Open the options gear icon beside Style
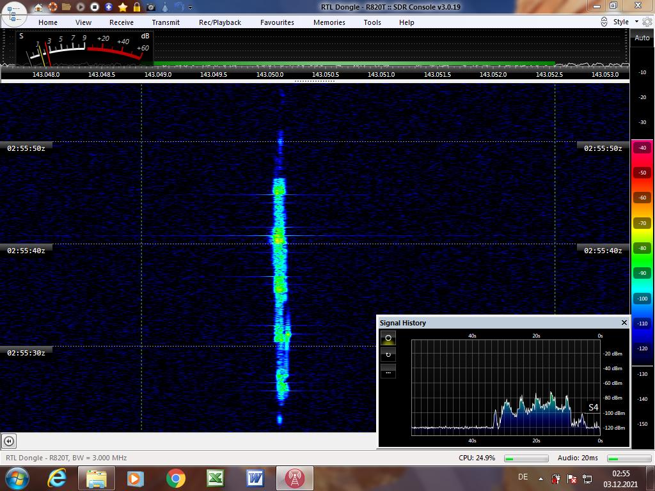The height and width of the screenshot is (491, 655). click(x=647, y=22)
